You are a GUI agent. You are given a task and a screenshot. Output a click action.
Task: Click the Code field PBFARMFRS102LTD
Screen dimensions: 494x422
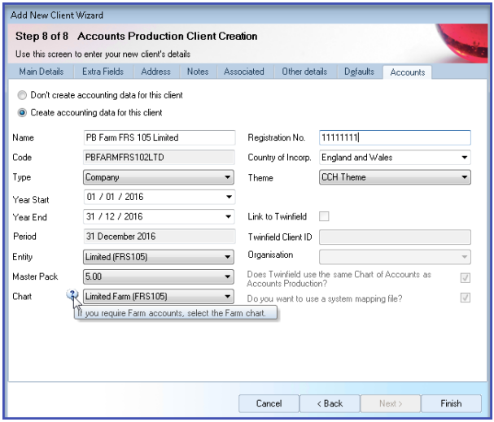click(x=159, y=158)
